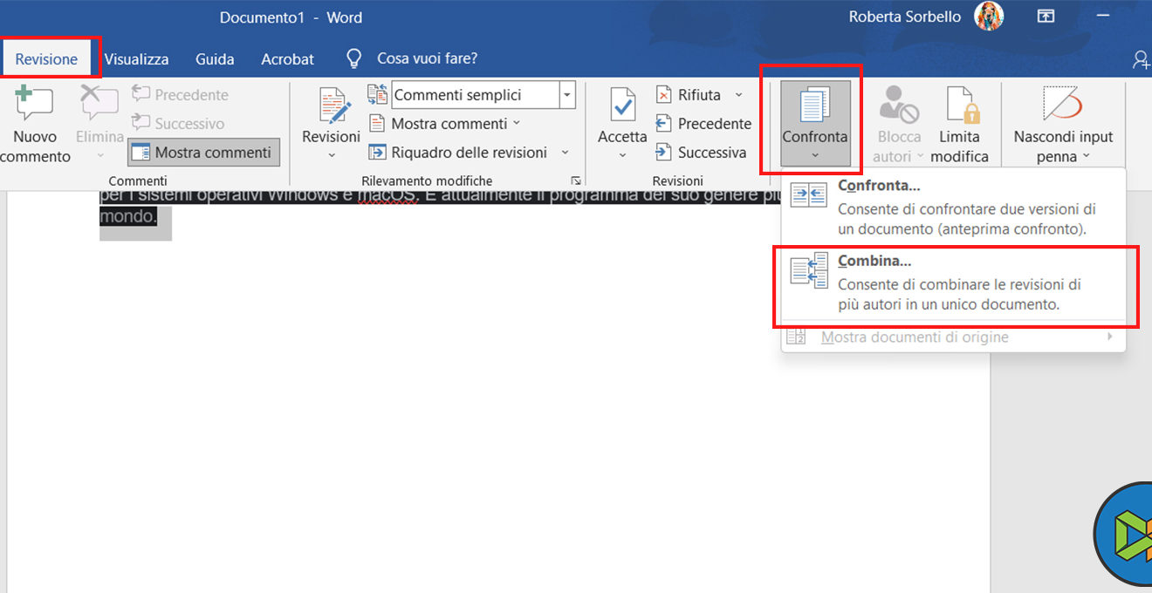Expand the Accetta dropdown arrow
The height and width of the screenshot is (593, 1152).
622,155
